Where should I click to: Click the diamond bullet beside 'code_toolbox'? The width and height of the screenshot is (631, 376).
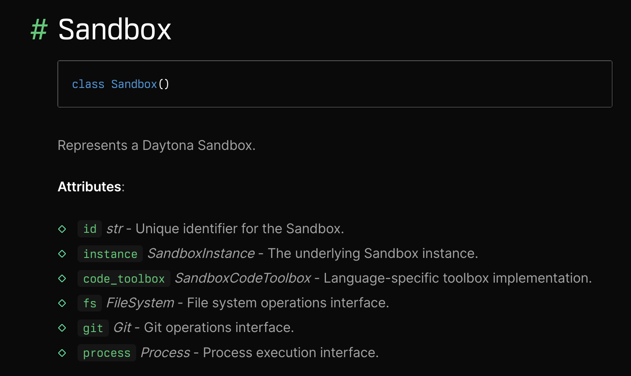pyautogui.click(x=62, y=278)
